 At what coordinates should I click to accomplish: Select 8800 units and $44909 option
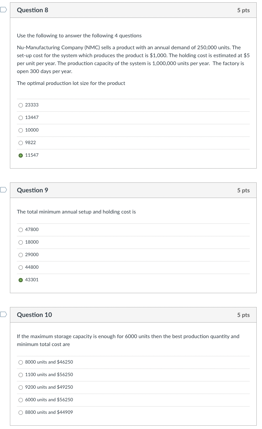(x=21, y=412)
